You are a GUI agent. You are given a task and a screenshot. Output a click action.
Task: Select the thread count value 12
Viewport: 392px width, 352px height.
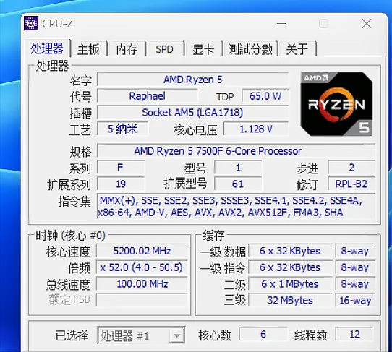click(x=354, y=334)
